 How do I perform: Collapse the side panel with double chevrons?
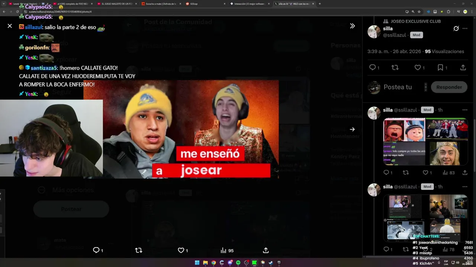(352, 26)
